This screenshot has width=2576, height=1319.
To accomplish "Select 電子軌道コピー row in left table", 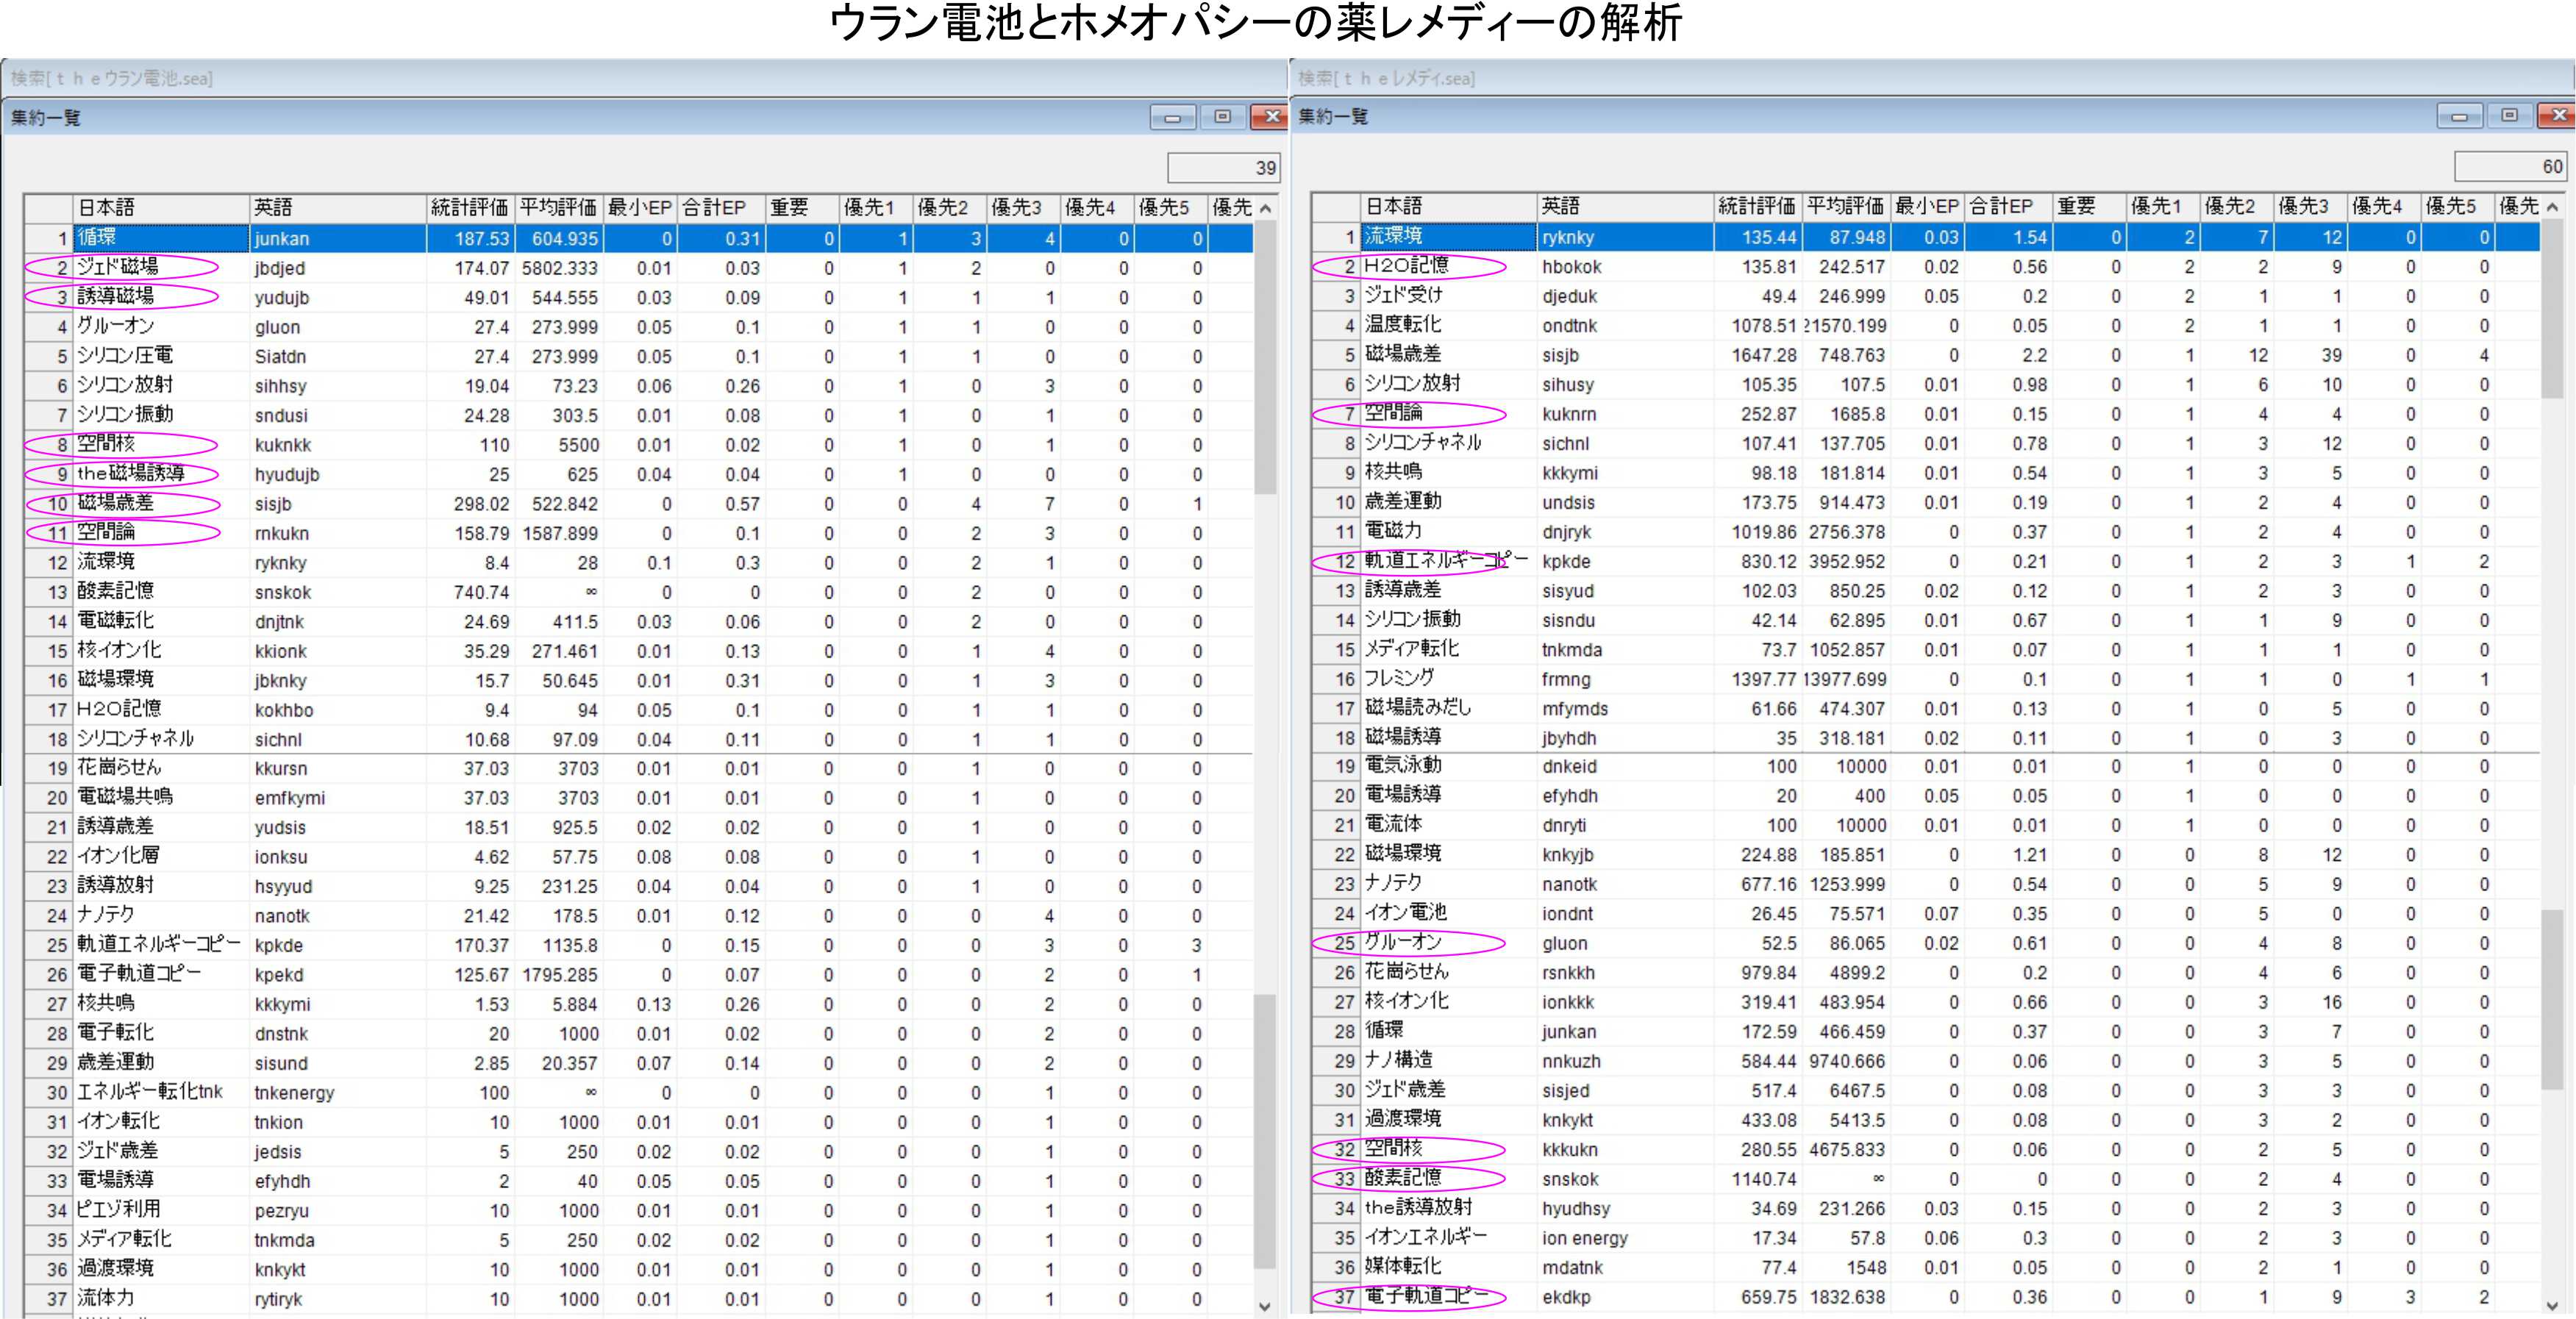I will click(x=638, y=974).
